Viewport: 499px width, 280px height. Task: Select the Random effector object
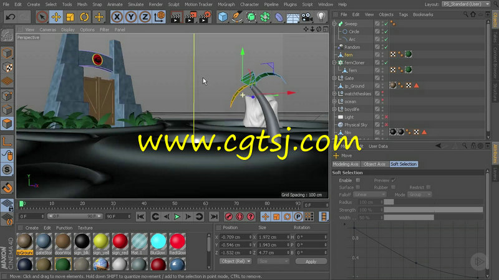tap(352, 47)
